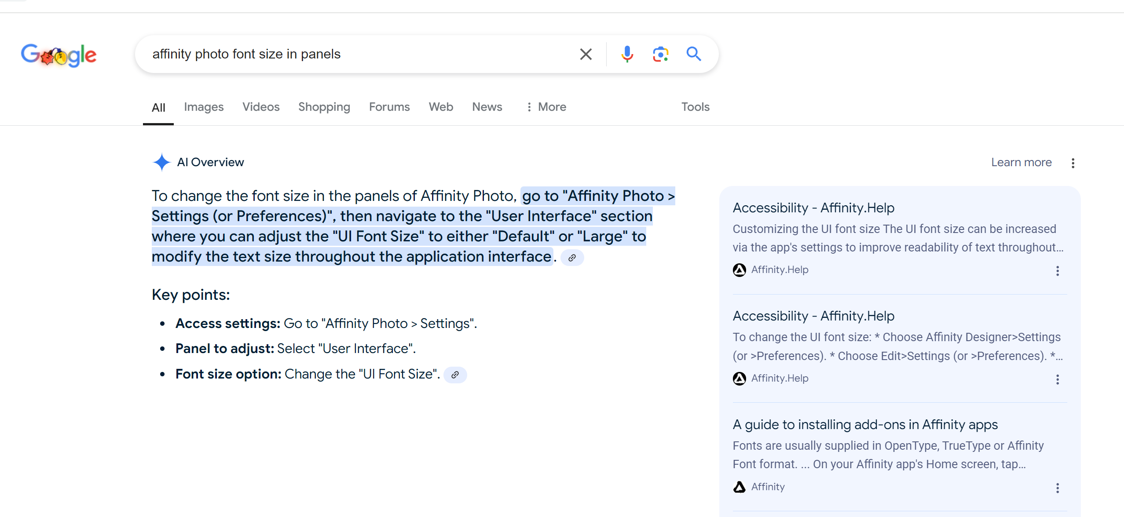Click "AI Overview" heading label

pos(210,162)
